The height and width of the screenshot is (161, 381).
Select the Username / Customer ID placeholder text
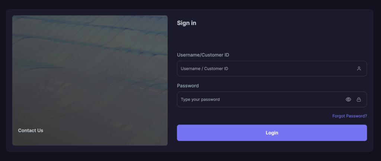(x=204, y=69)
